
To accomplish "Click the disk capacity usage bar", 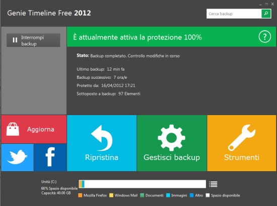I will pos(143,184).
